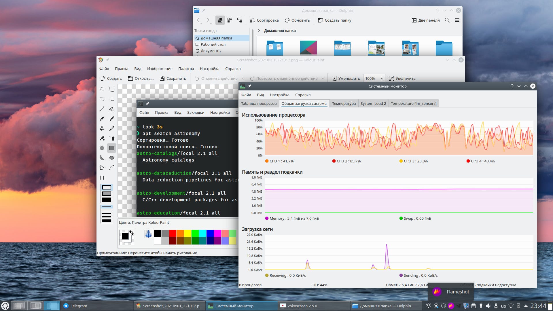Image resolution: width=553 pixels, height=311 pixels.
Task: Select the Eraser tool
Action: (102, 119)
